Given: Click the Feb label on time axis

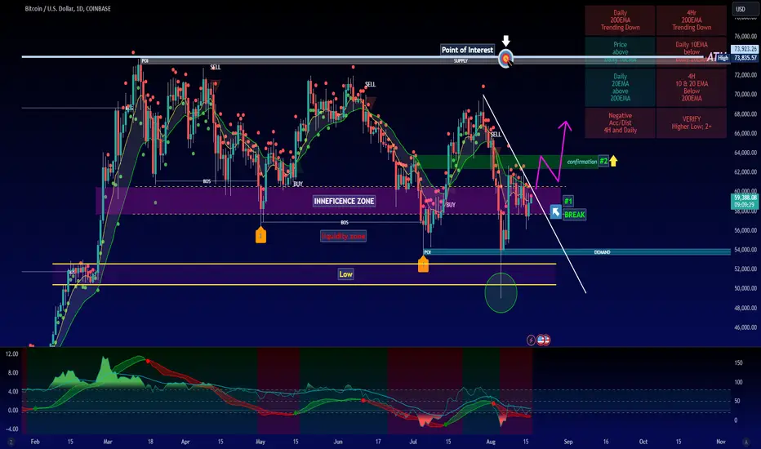Looking at the screenshot, I should (35, 442).
